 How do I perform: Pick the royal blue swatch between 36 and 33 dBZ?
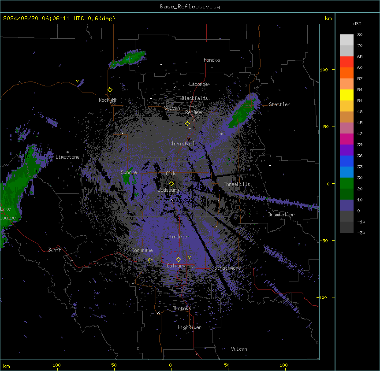tap(346, 161)
